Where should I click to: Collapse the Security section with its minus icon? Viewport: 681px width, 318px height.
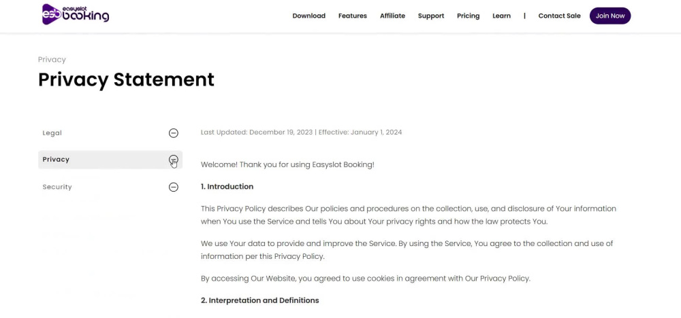(173, 187)
